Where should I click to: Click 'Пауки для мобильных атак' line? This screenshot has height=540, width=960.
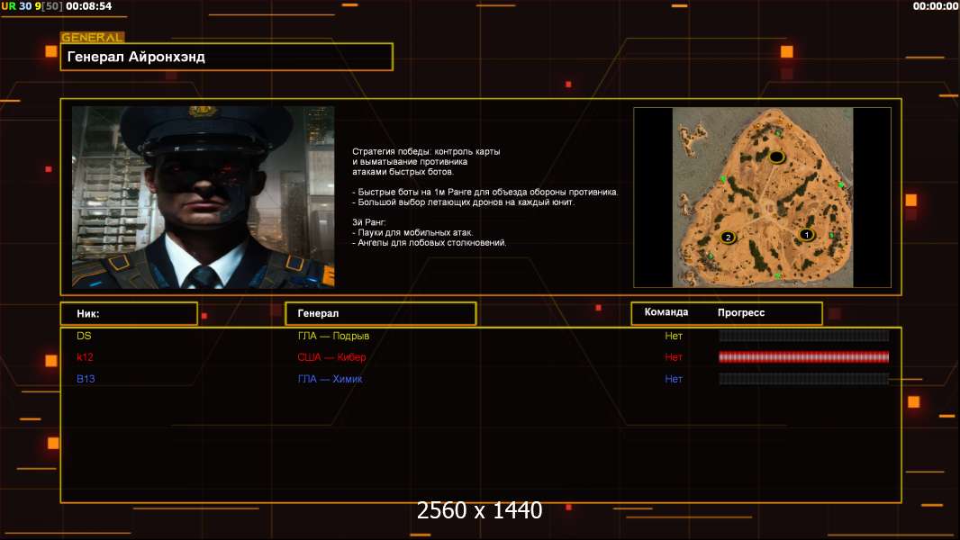coord(412,232)
